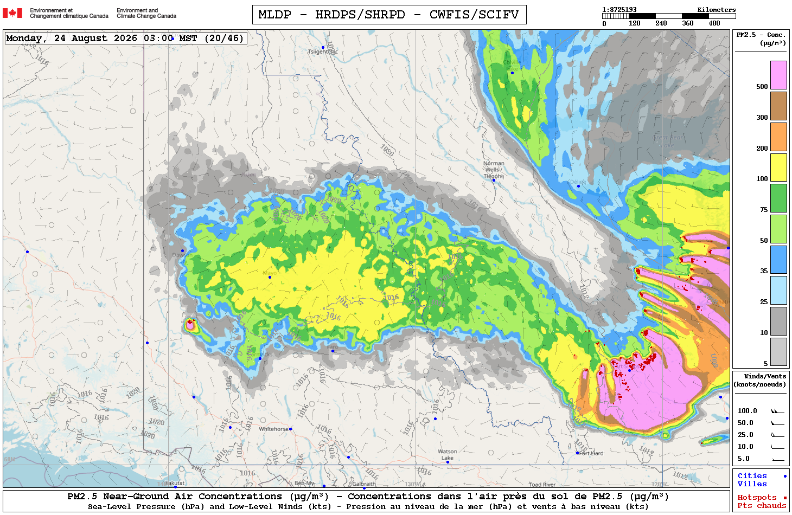
Task: Click the blue 35–50 legend swatch
Action: click(x=778, y=260)
